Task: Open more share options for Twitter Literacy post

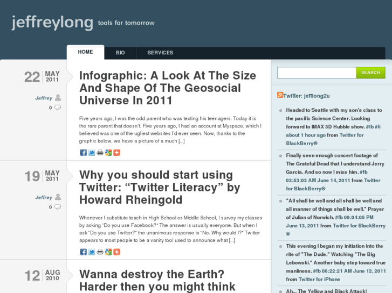Action: click(x=117, y=252)
